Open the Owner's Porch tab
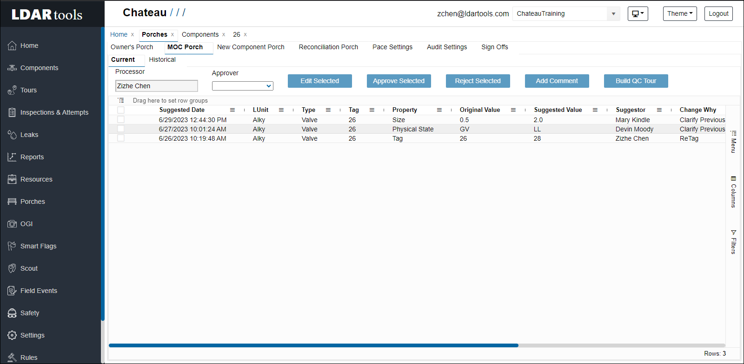 pyautogui.click(x=132, y=47)
